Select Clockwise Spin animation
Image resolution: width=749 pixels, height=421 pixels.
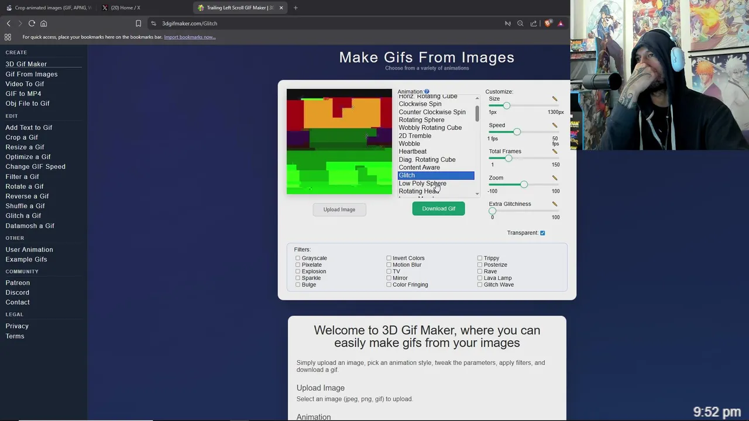(436, 104)
